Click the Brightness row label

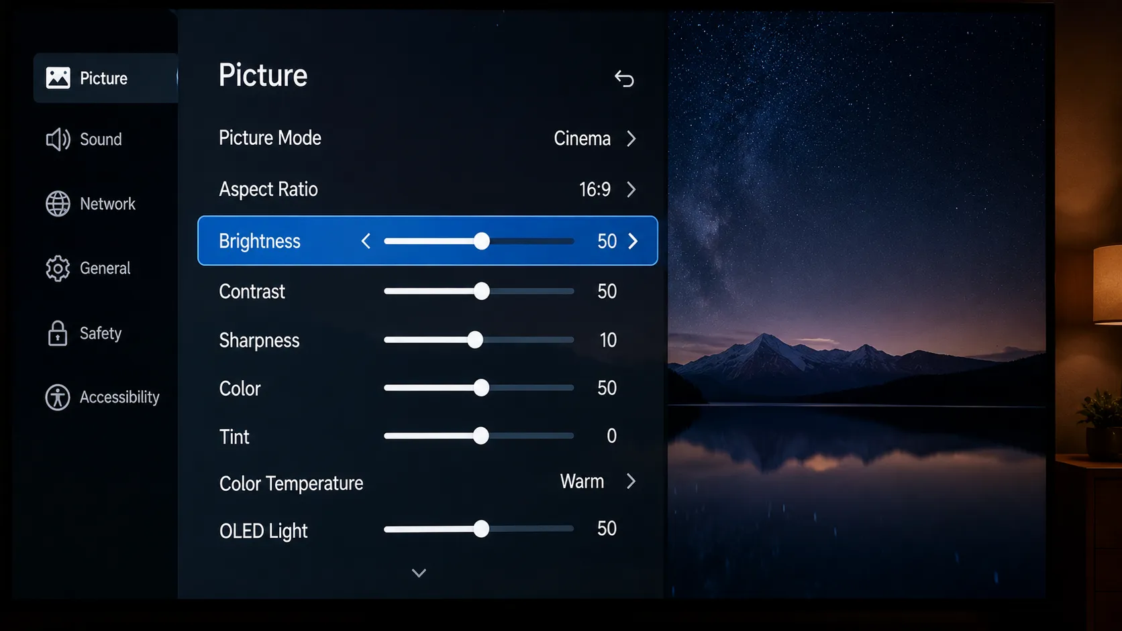click(260, 241)
